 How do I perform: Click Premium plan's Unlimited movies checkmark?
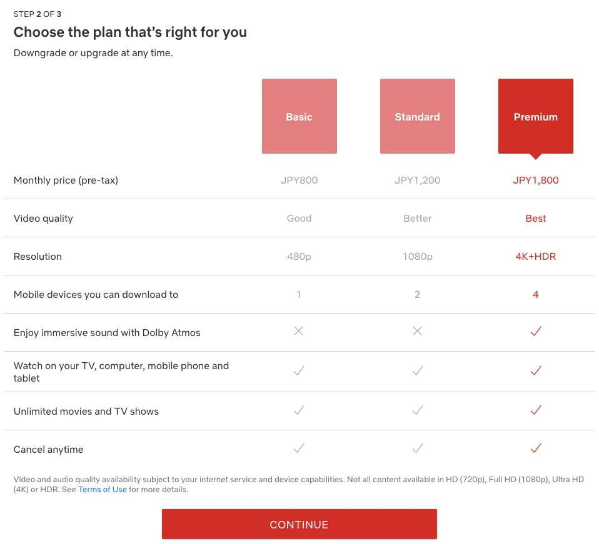coord(535,410)
